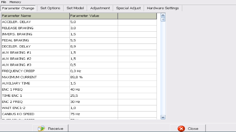Open the File menu
Image resolution: width=236 pixels, height=132 pixels.
[x=4, y=2]
